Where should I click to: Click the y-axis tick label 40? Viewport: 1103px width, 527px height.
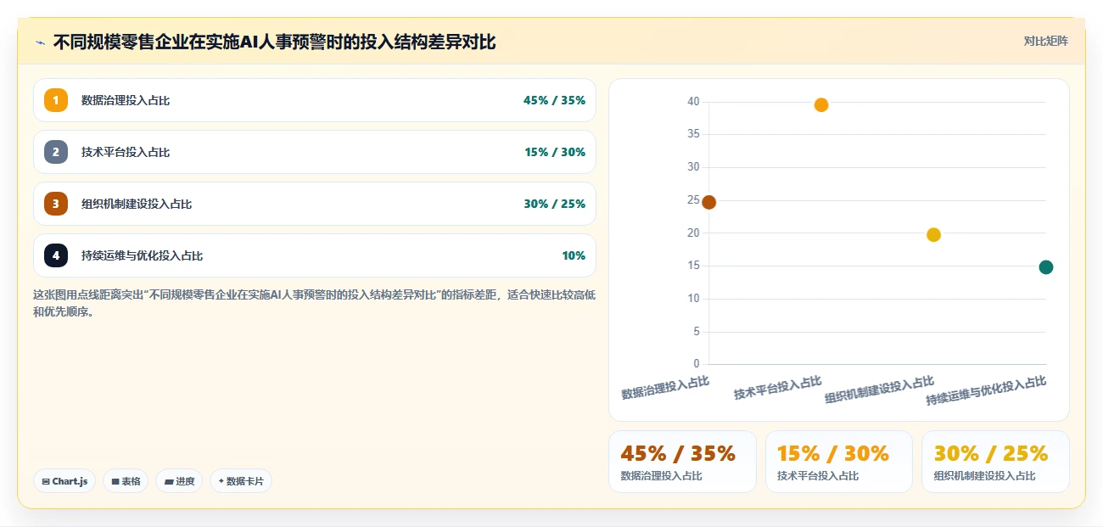[x=693, y=102]
